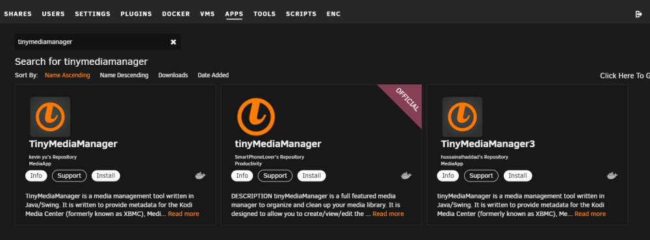Image resolution: width=650 pixels, height=240 pixels.
Task: Sort results by Name Descending
Action: tap(124, 75)
